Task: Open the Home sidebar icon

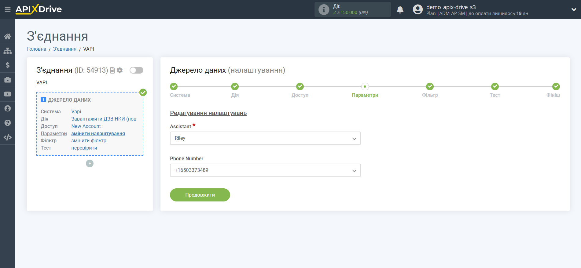Action: point(8,36)
